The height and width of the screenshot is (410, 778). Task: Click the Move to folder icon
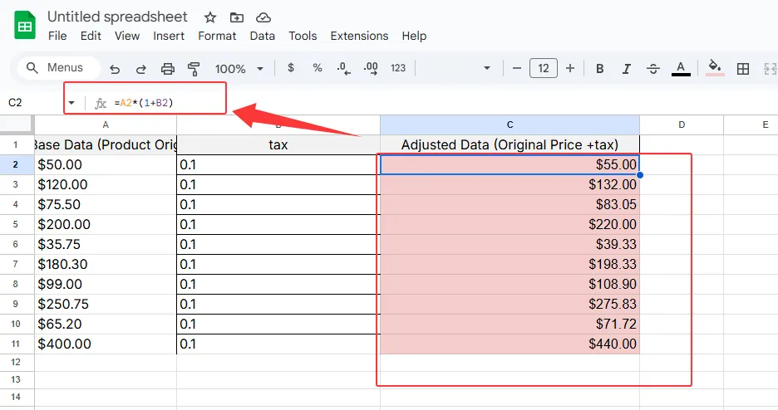[x=237, y=17]
